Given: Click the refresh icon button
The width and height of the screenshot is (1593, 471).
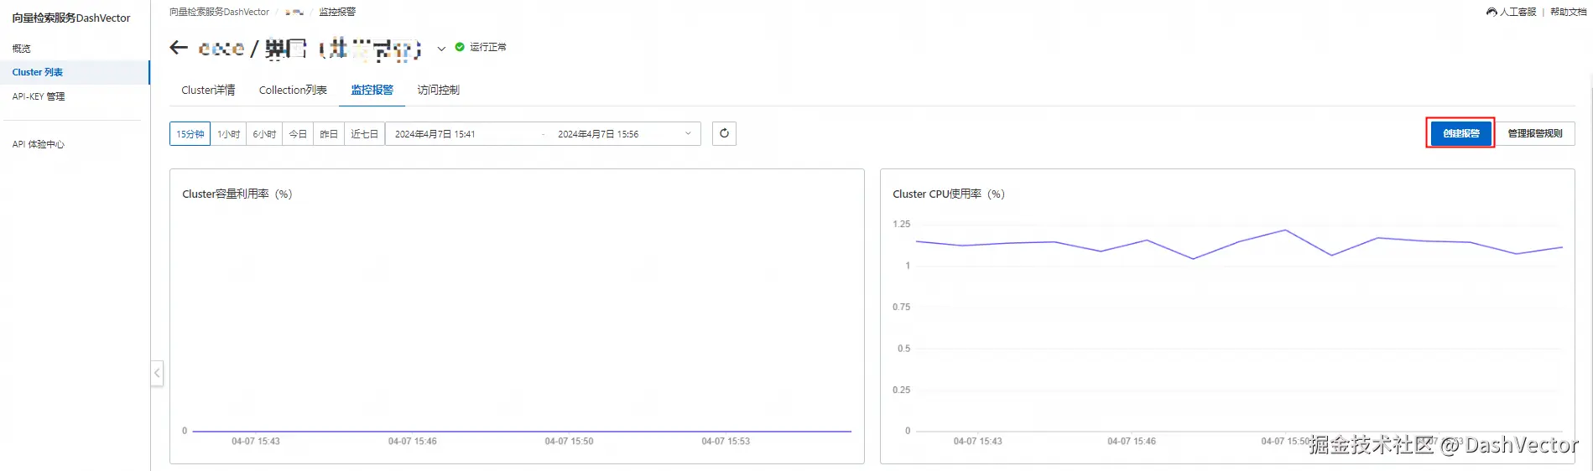Looking at the screenshot, I should pyautogui.click(x=724, y=133).
